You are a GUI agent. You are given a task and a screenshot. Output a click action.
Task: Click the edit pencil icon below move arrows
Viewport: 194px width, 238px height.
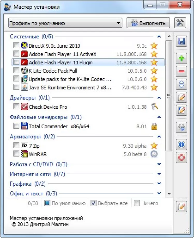pos(181,97)
